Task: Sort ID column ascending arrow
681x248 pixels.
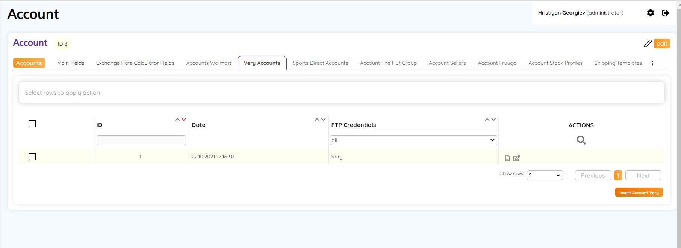Action: tap(177, 120)
